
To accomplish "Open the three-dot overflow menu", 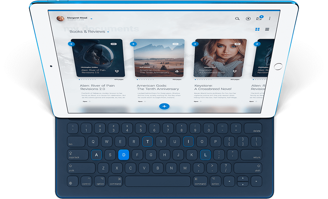I will point(270,18).
